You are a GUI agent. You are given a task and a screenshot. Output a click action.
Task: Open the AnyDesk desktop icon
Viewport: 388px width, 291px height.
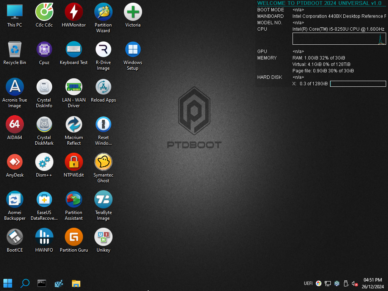tap(15, 165)
